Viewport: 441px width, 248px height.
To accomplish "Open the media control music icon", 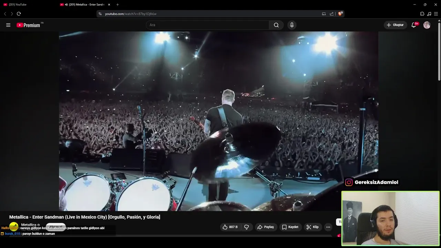I will [429, 14].
